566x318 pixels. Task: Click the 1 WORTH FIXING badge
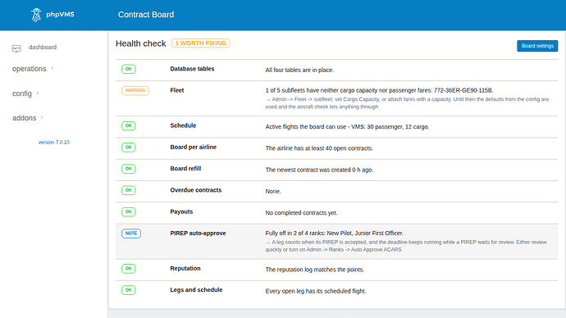[201, 43]
